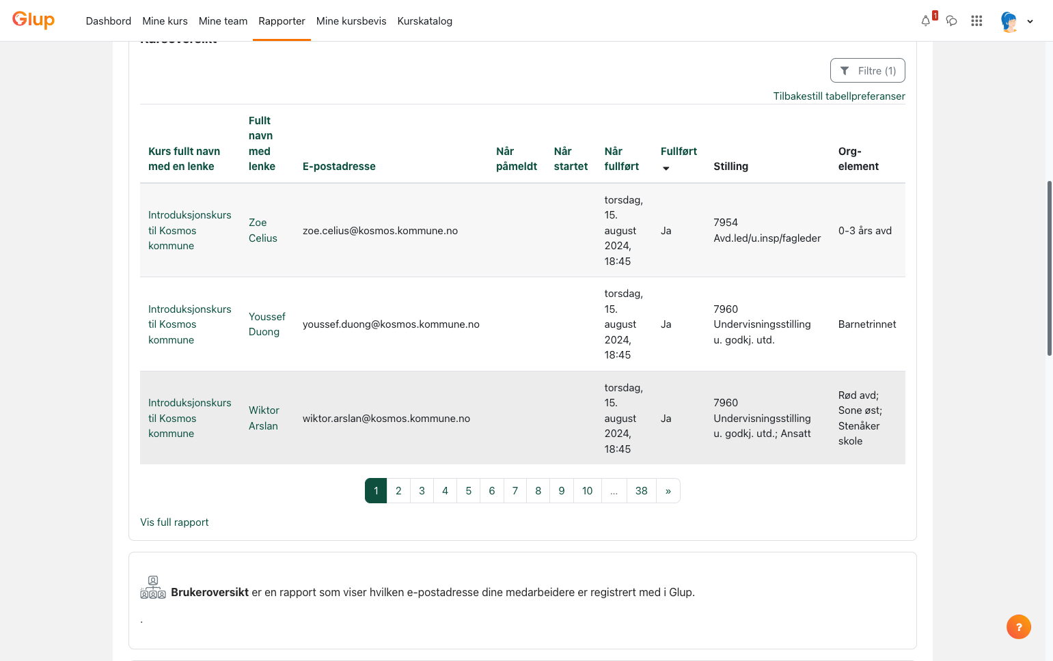This screenshot has height=661, width=1053.
Task: Sort by Når påmeldt column
Action: [x=517, y=159]
